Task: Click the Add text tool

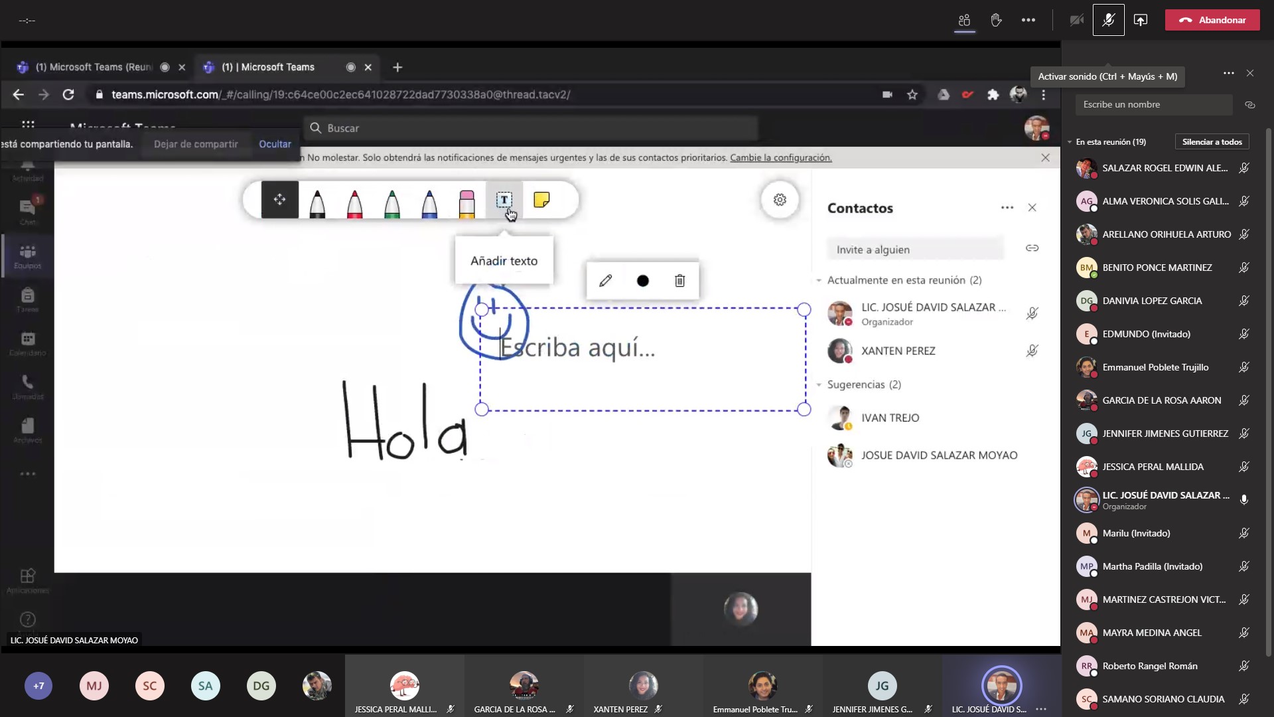Action: click(x=504, y=200)
